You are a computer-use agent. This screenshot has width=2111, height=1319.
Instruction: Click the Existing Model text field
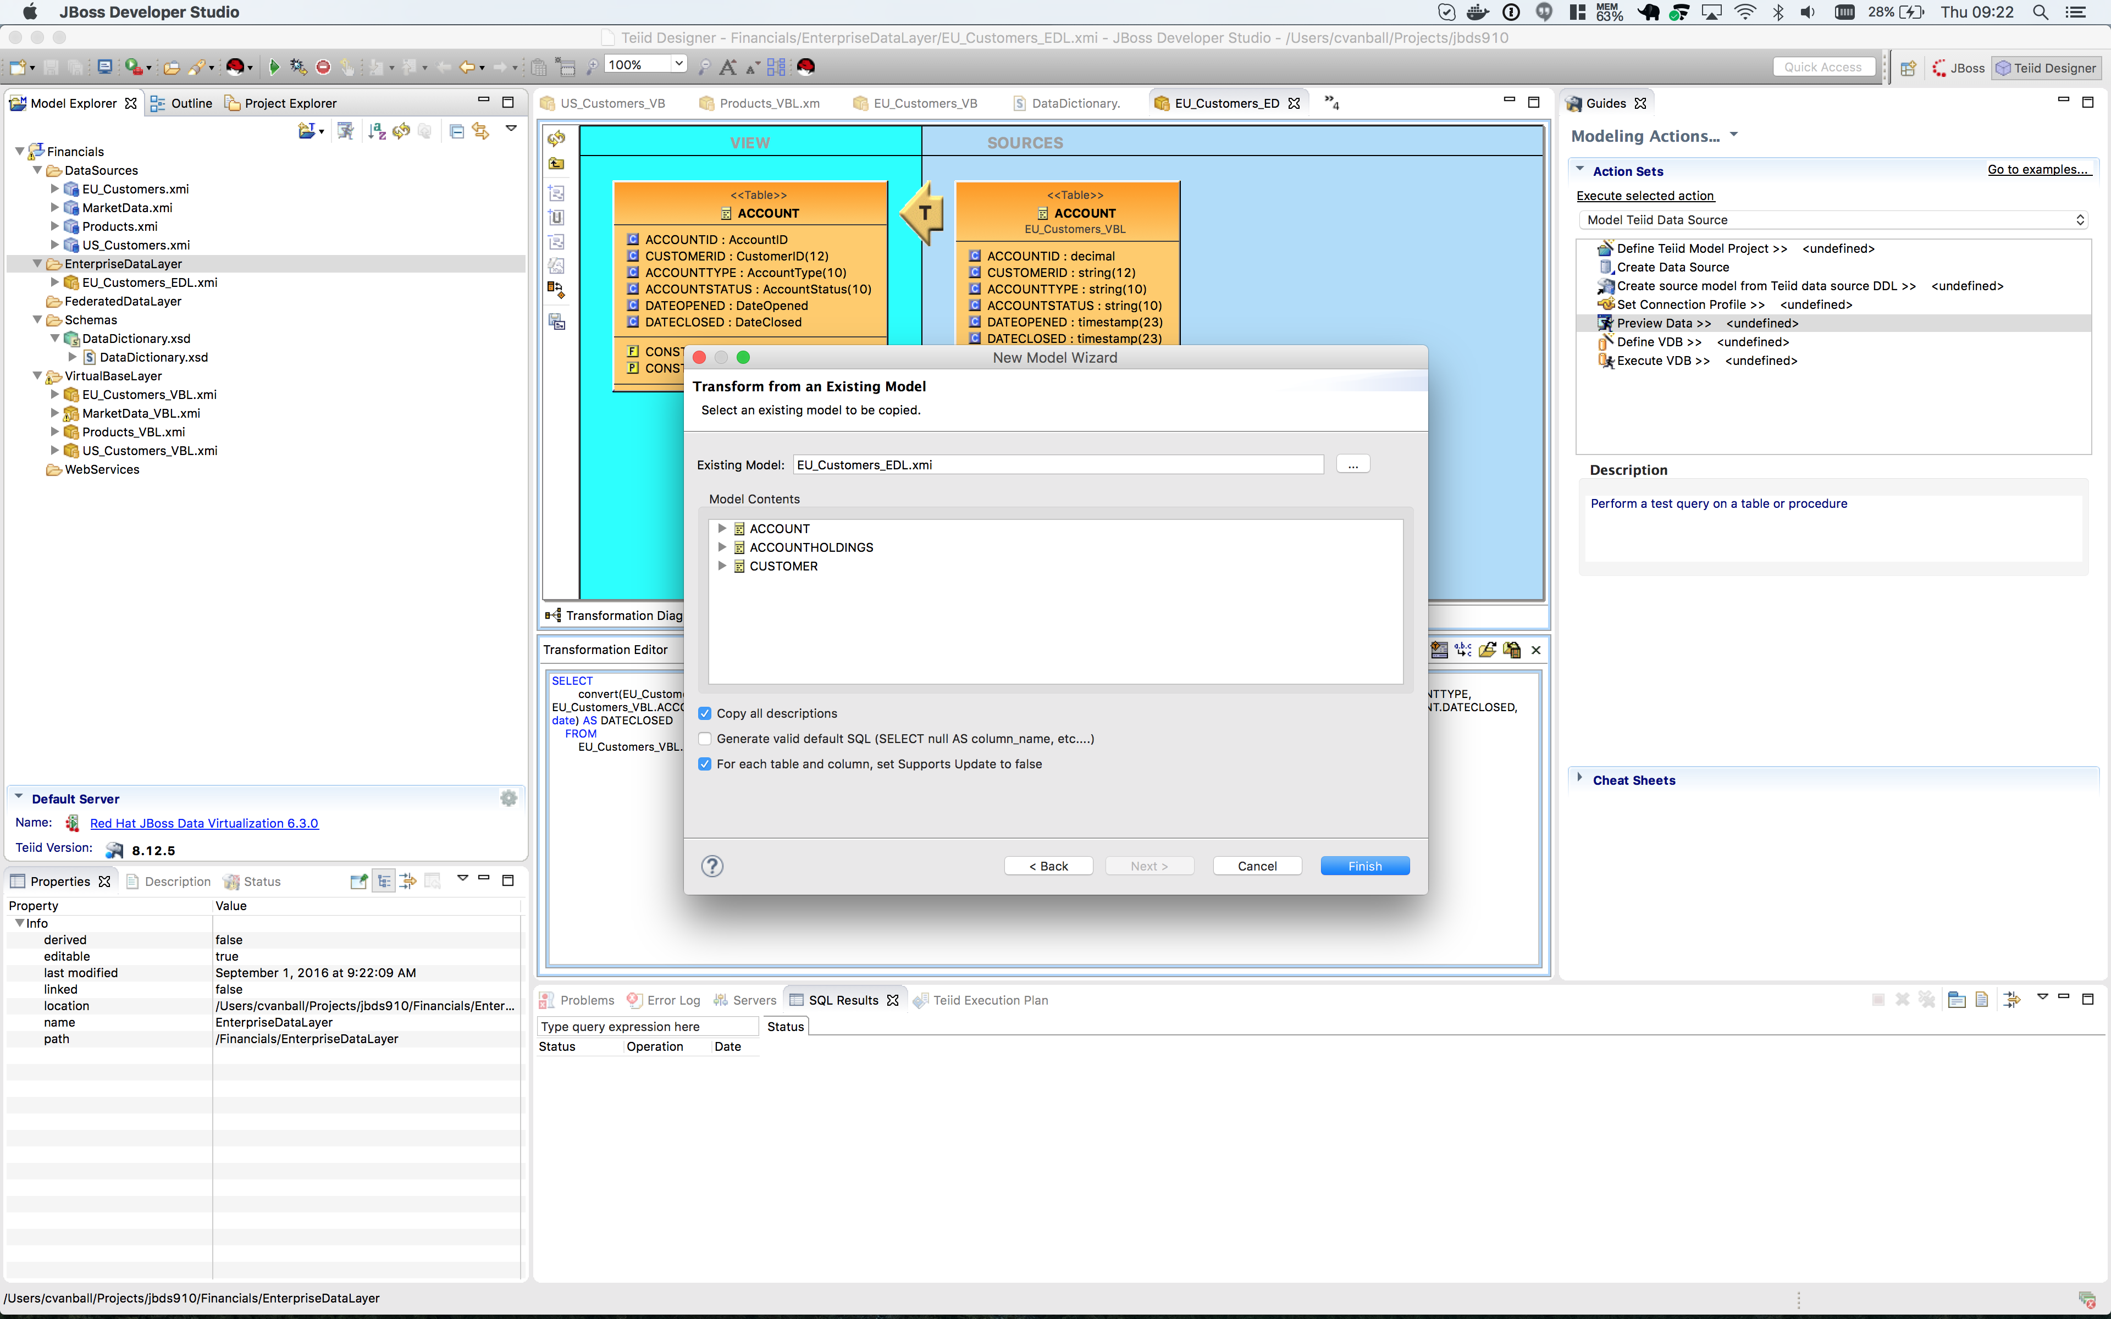tap(1057, 465)
